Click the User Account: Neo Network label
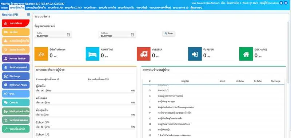This screenshot has width=291, height=138. (206, 3)
